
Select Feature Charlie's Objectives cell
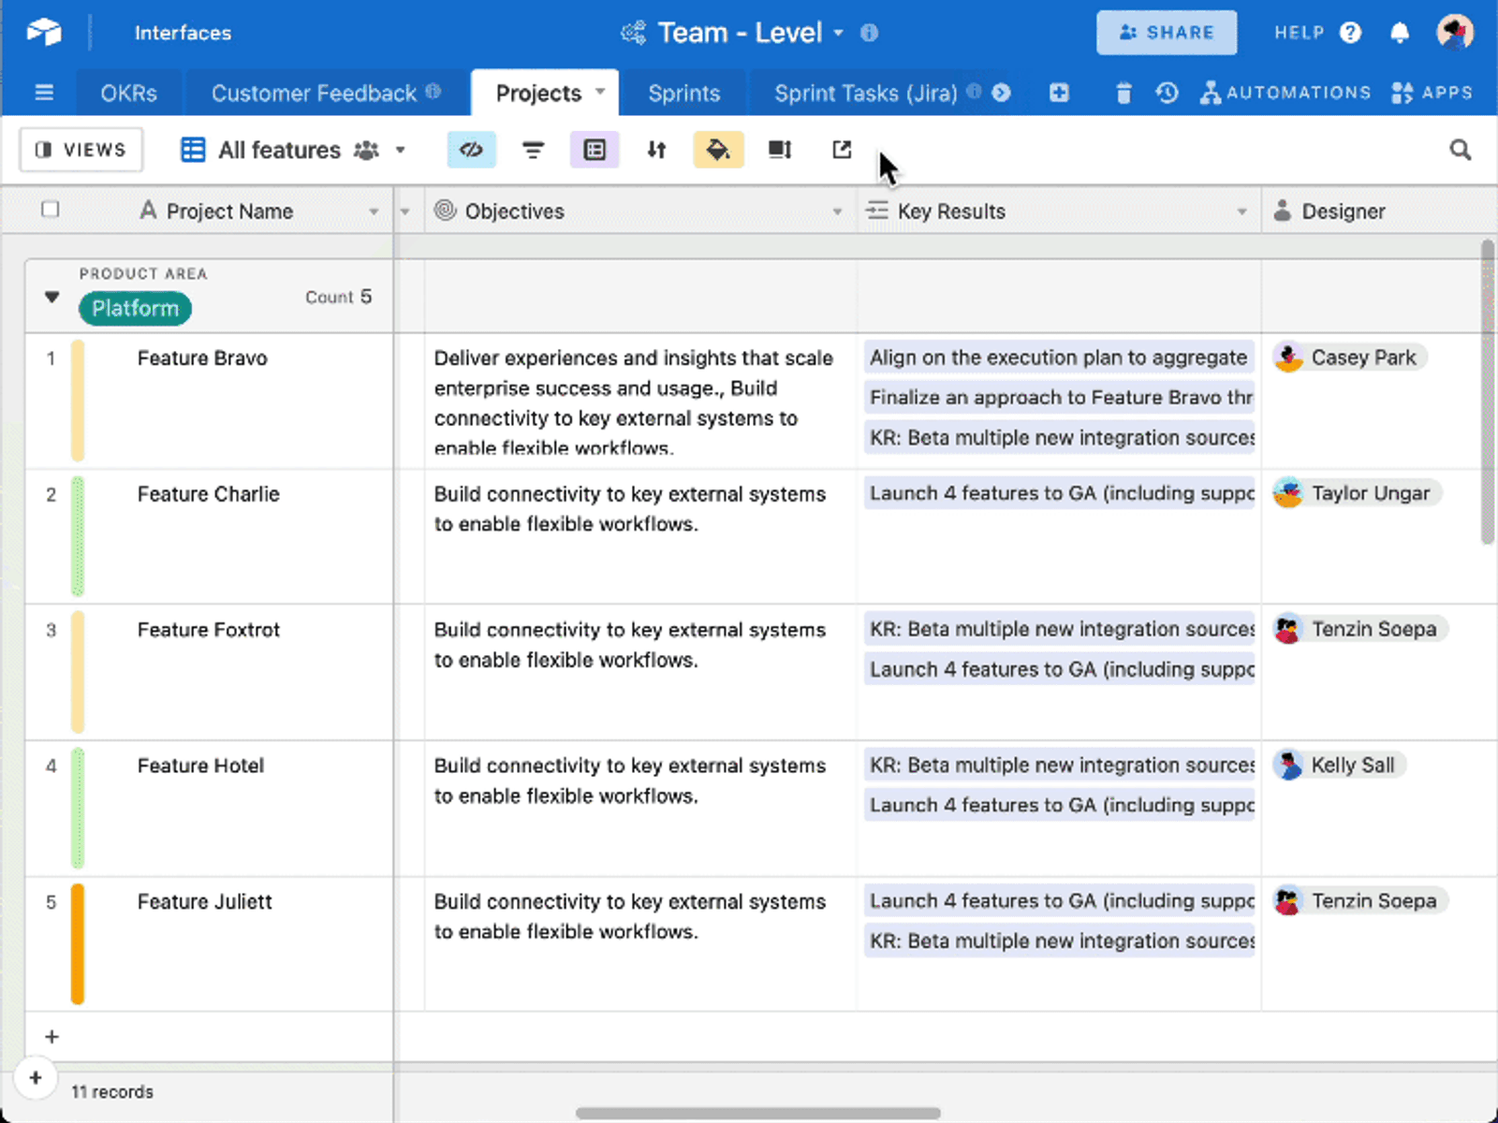(x=640, y=536)
